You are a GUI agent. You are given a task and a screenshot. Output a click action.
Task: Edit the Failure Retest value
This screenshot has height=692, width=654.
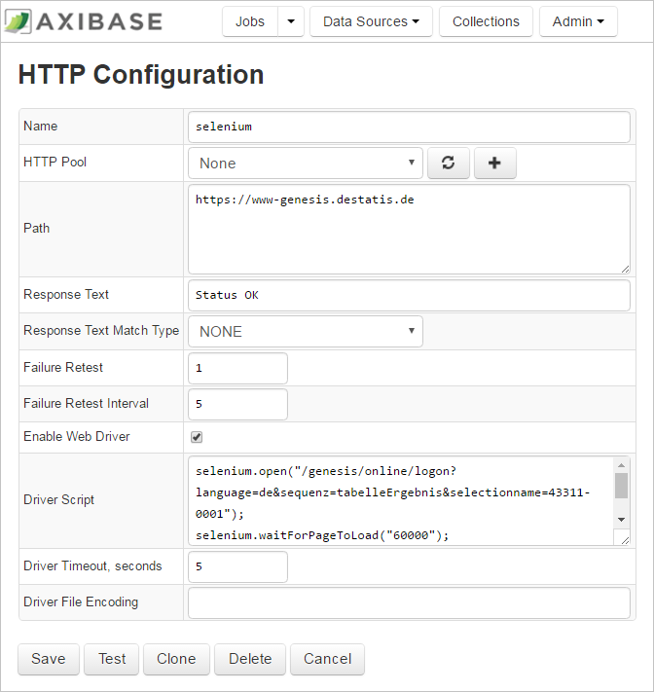pos(237,368)
